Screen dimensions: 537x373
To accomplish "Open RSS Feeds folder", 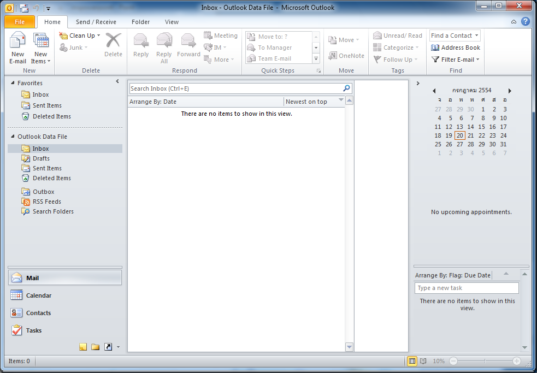I will point(46,202).
